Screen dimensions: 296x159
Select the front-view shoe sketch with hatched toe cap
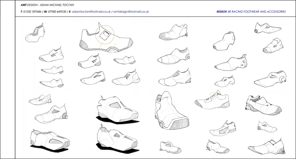(172, 111)
